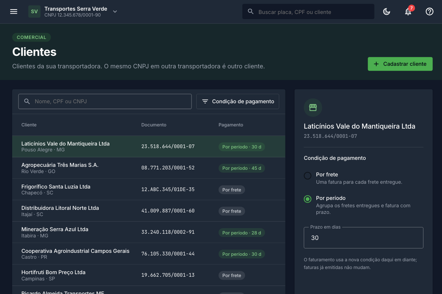Select the Laticínios Vale do Mantiqueira row

pyautogui.click(x=148, y=147)
